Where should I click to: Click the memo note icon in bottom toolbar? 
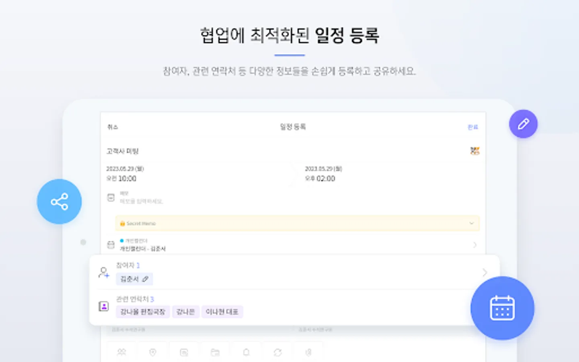coord(184,352)
